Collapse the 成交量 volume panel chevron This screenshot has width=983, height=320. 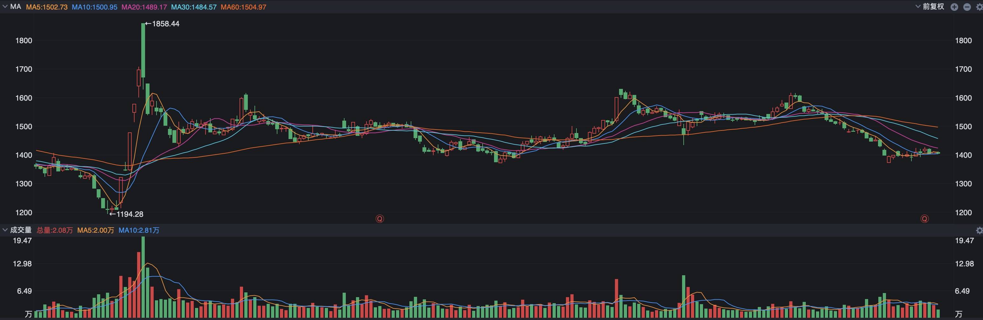5,230
